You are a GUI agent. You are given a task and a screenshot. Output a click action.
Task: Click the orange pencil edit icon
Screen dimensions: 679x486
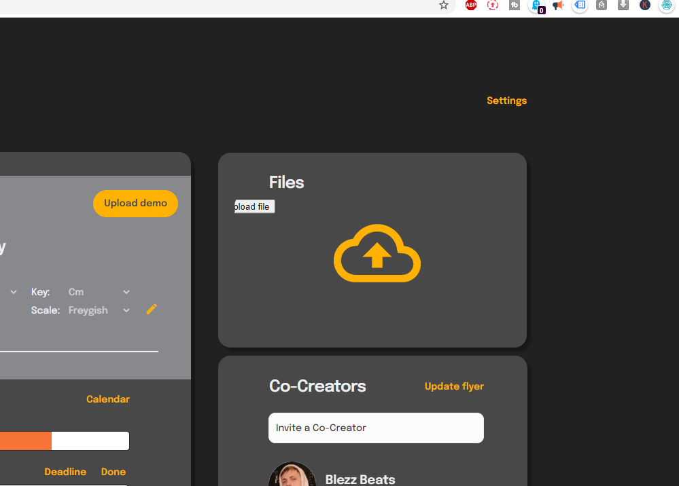(x=152, y=309)
